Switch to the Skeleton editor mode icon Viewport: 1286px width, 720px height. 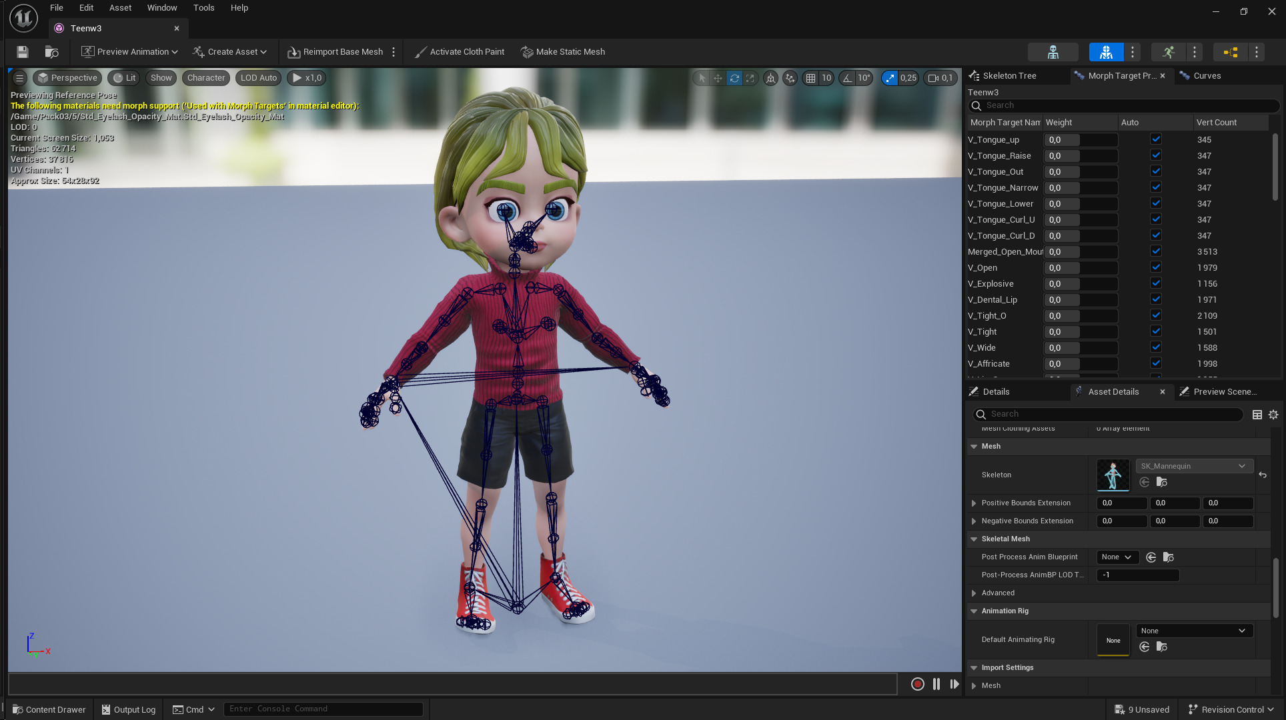click(1053, 52)
